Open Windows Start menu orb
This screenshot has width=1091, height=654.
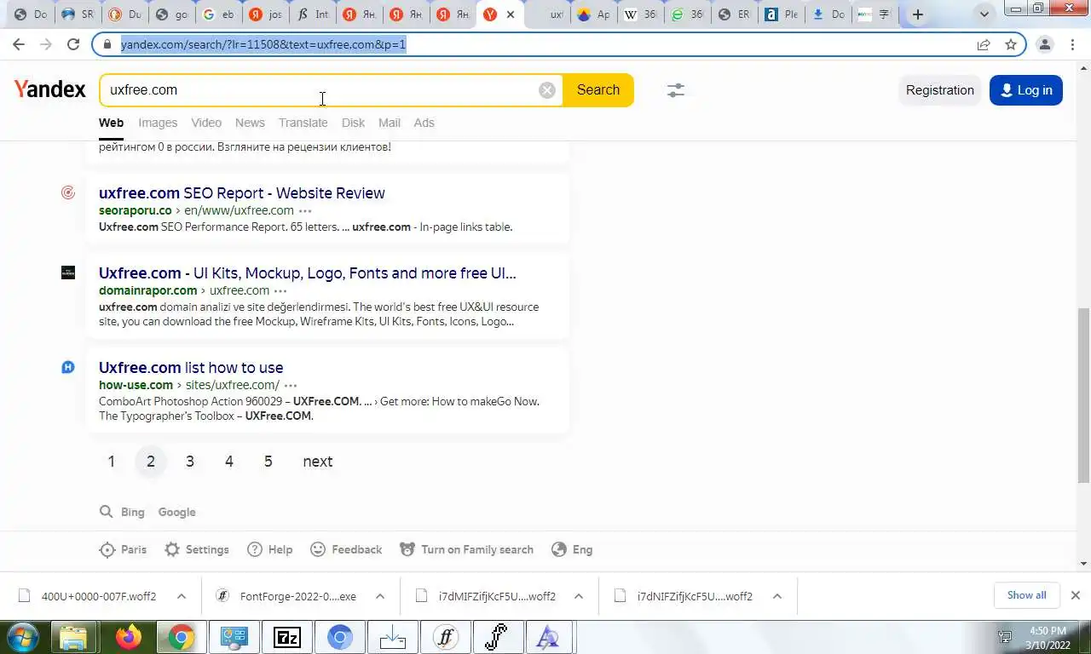[x=21, y=637]
